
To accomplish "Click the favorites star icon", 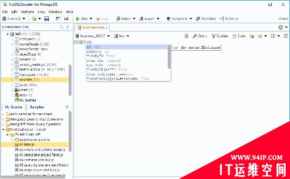I will 260,36.
